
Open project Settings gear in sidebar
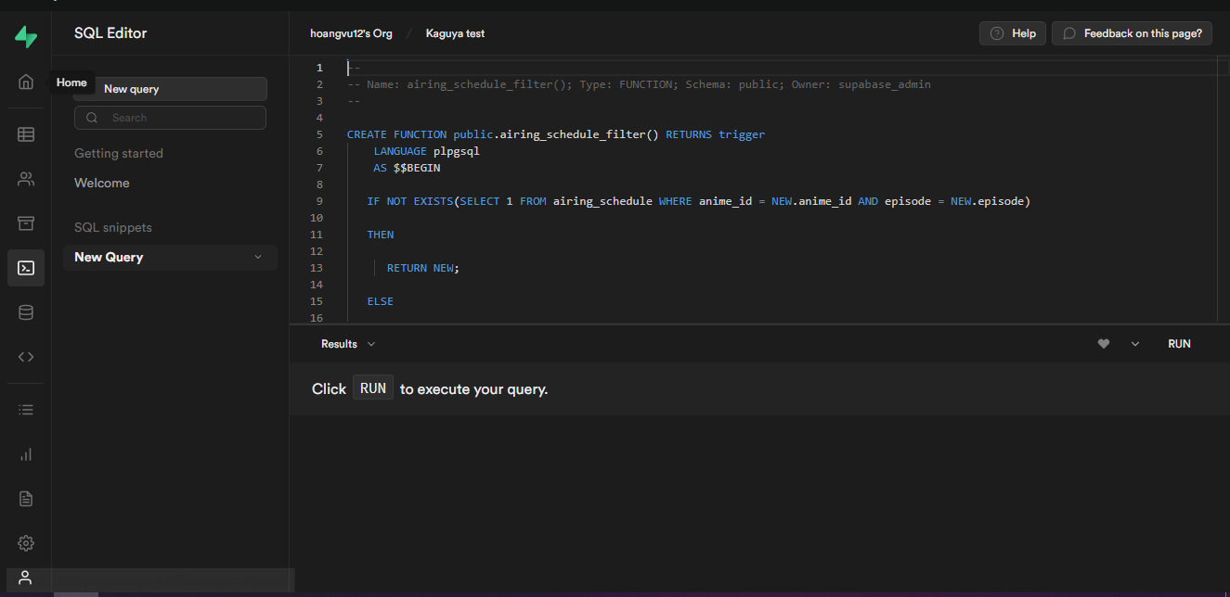[25, 543]
